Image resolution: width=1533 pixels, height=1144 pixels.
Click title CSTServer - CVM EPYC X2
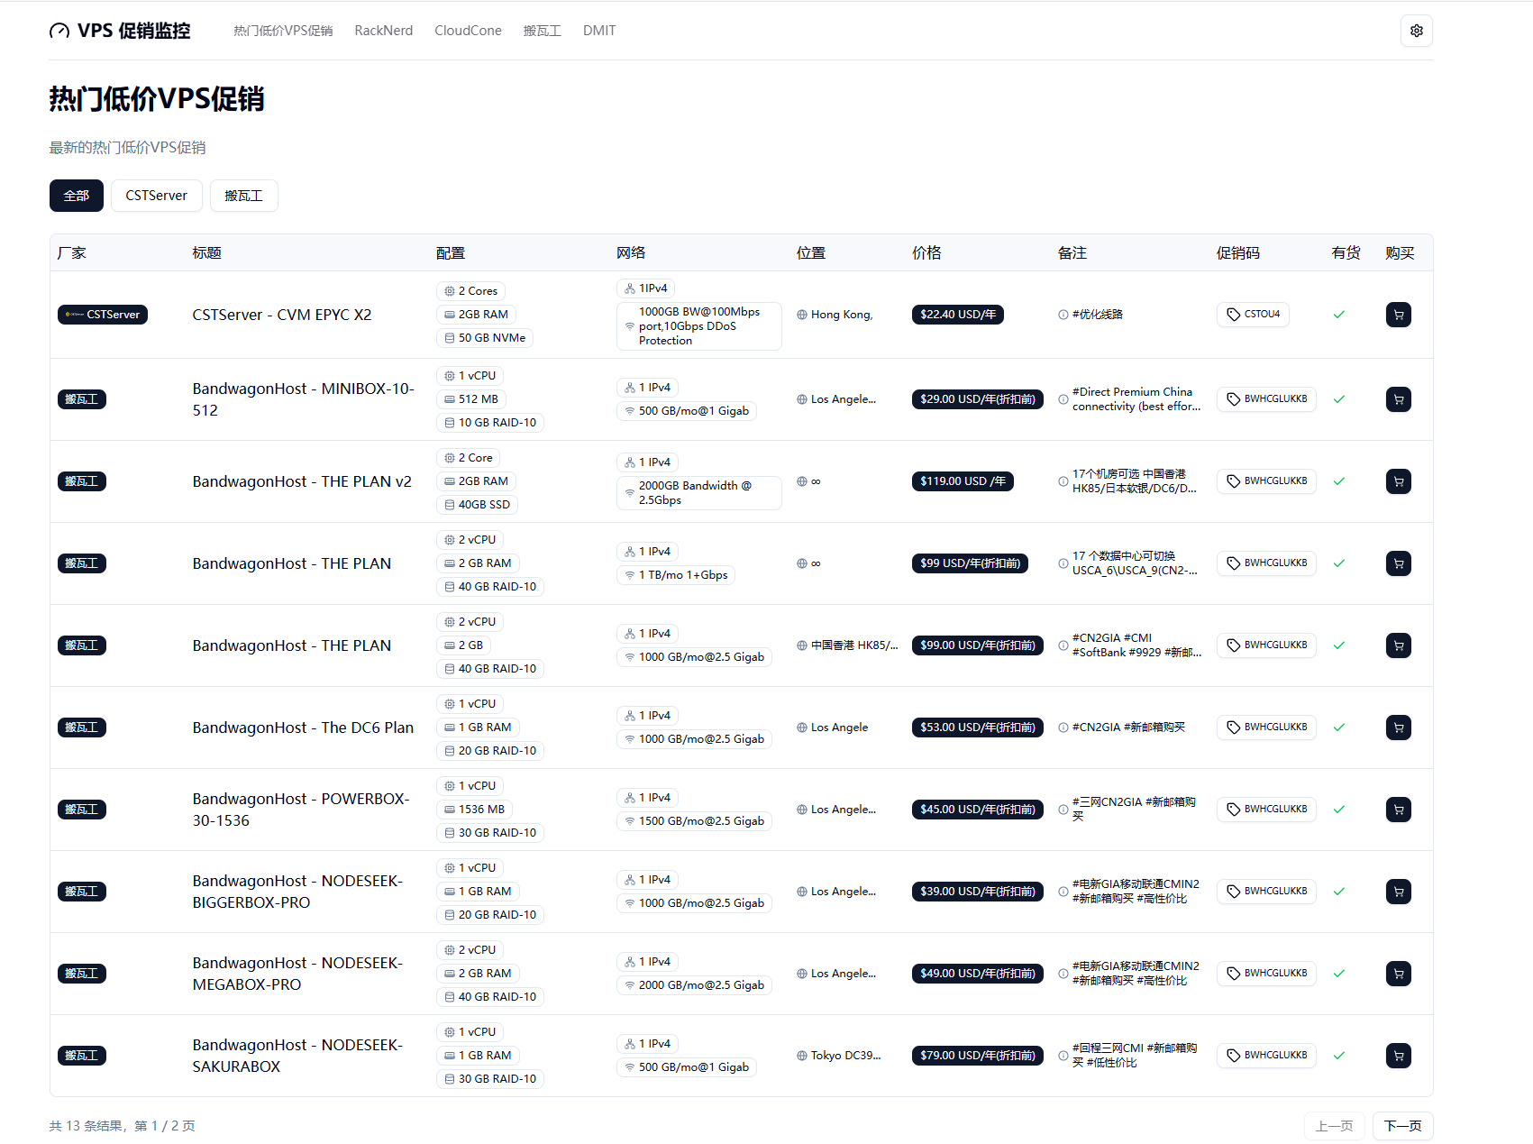click(282, 315)
